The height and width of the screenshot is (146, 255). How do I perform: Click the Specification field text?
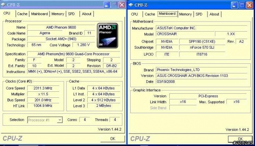tap(73, 54)
